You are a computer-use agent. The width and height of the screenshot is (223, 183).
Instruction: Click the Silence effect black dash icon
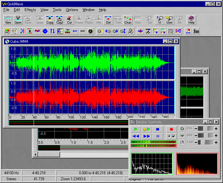[x=83, y=31]
